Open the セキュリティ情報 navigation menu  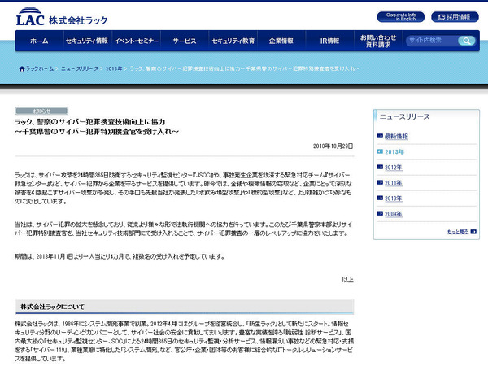pos(86,41)
